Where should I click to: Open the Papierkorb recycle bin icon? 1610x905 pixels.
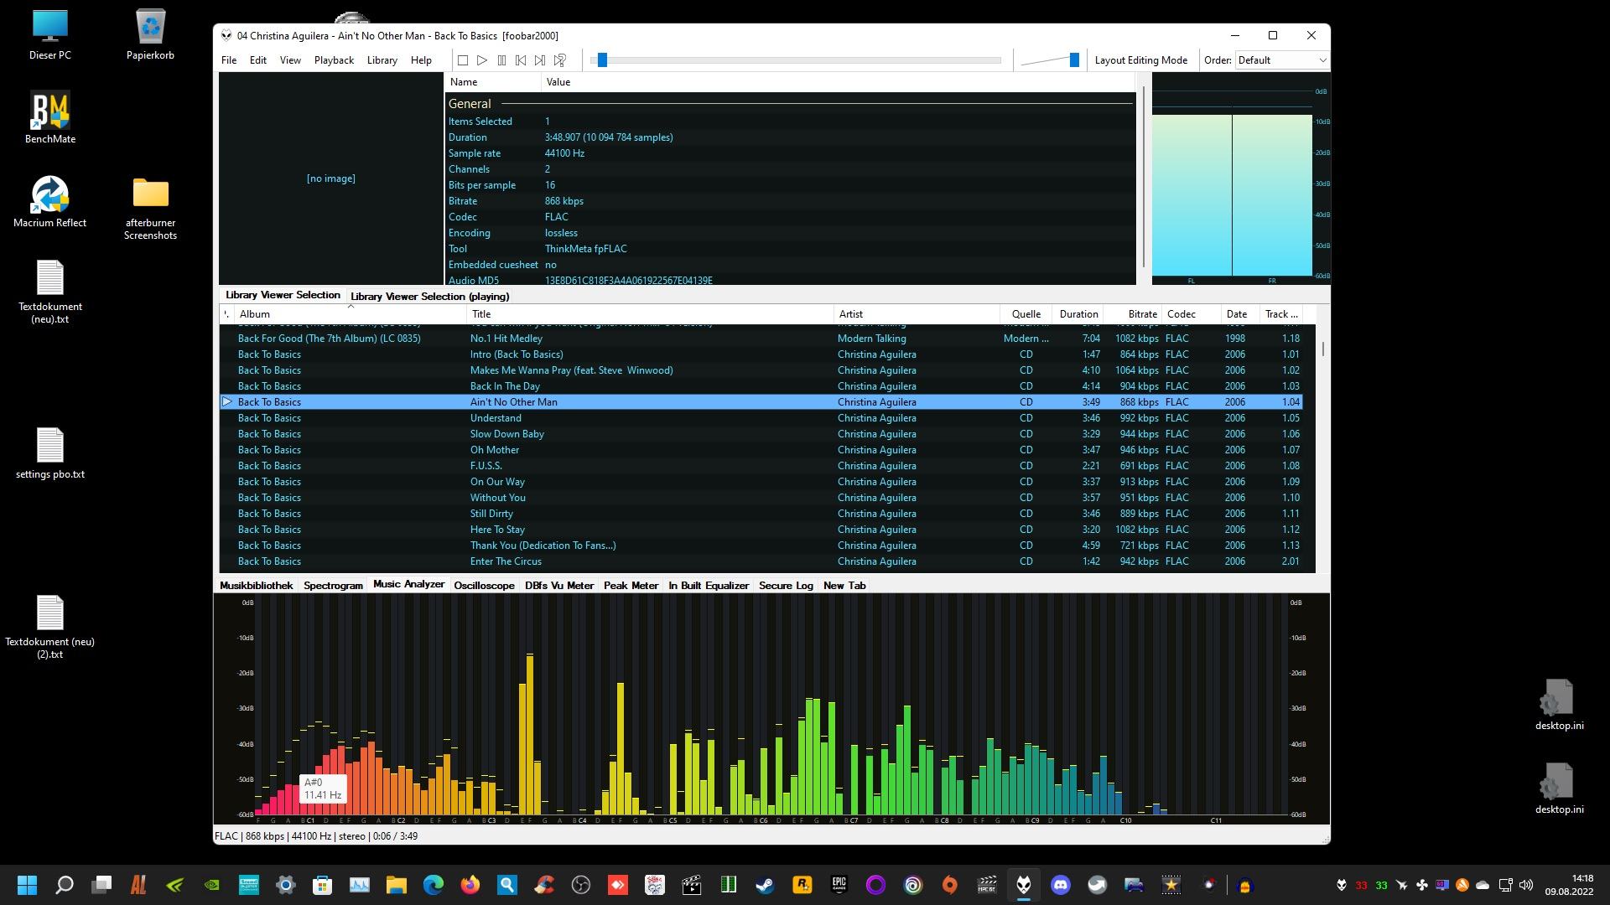click(x=150, y=35)
